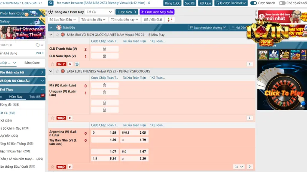This screenshot has width=307, height=172.
Task: Open Argentina match details arrow
Action: [249, 167]
